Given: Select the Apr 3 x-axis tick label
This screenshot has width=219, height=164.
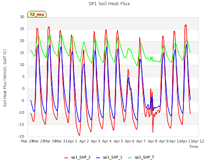Looking at the screenshot, I should 95,141.
